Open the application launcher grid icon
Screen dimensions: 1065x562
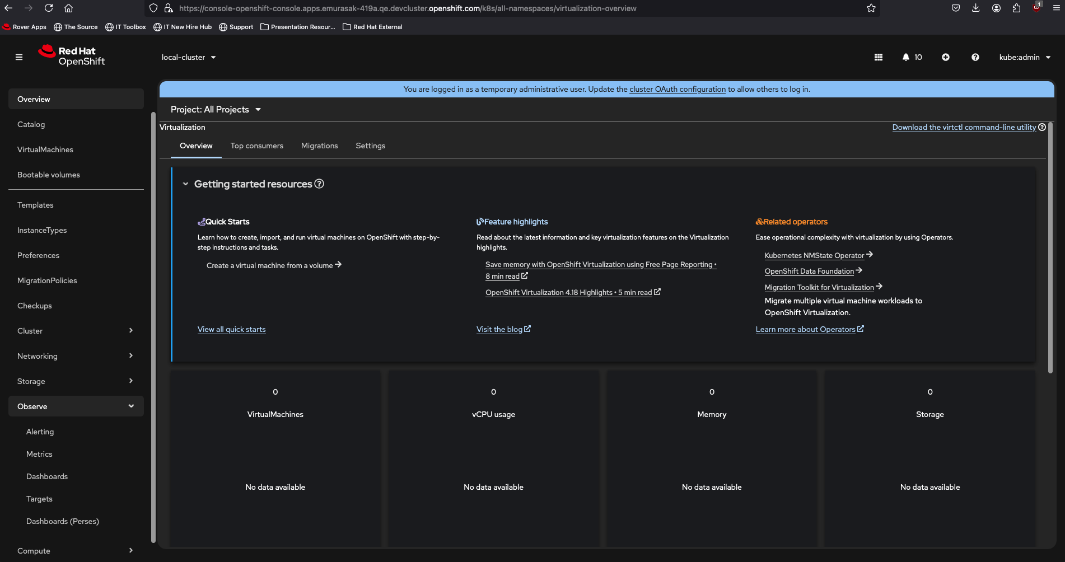tap(879, 57)
